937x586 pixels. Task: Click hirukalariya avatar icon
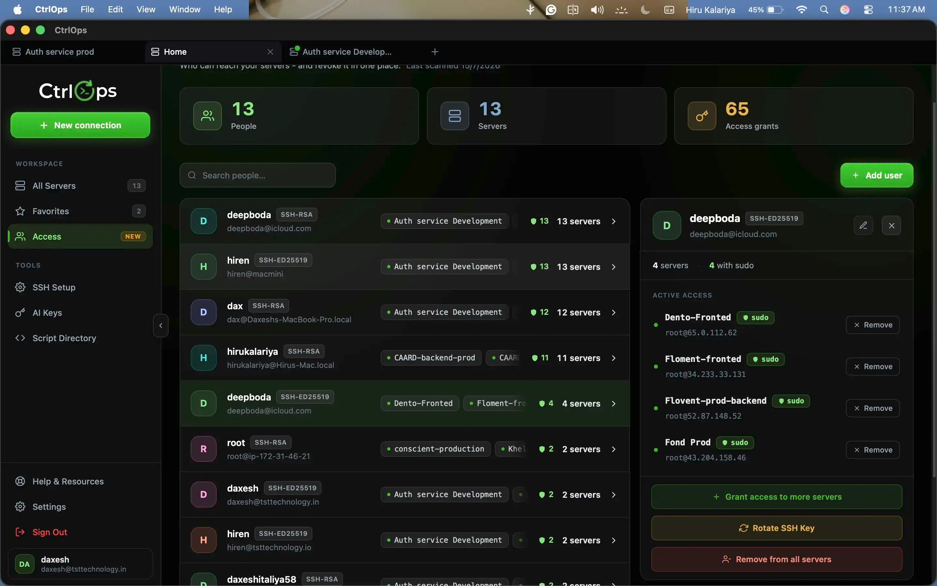[203, 358]
